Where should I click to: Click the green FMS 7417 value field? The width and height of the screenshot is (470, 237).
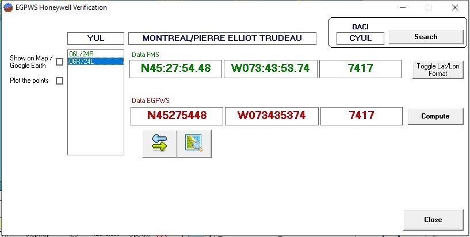pyautogui.click(x=360, y=68)
